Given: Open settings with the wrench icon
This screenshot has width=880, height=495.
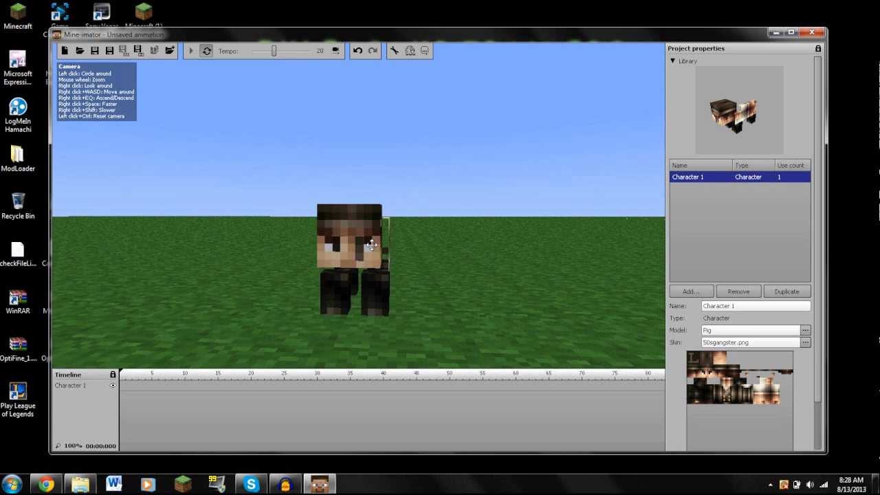Looking at the screenshot, I should point(395,51).
